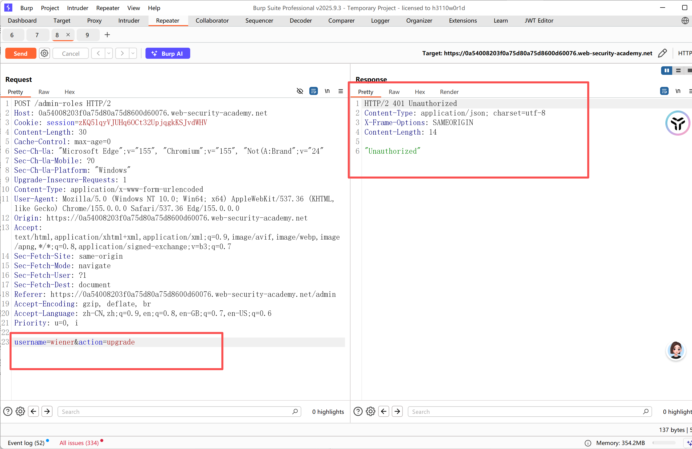
Task: Go to next request search match
Action: pos(47,412)
